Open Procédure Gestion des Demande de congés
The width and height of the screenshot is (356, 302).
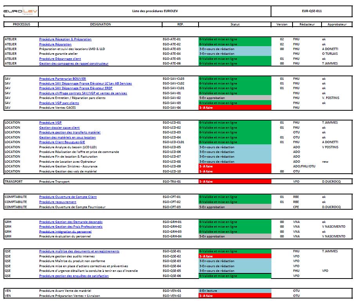pyautogui.click(x=70, y=222)
